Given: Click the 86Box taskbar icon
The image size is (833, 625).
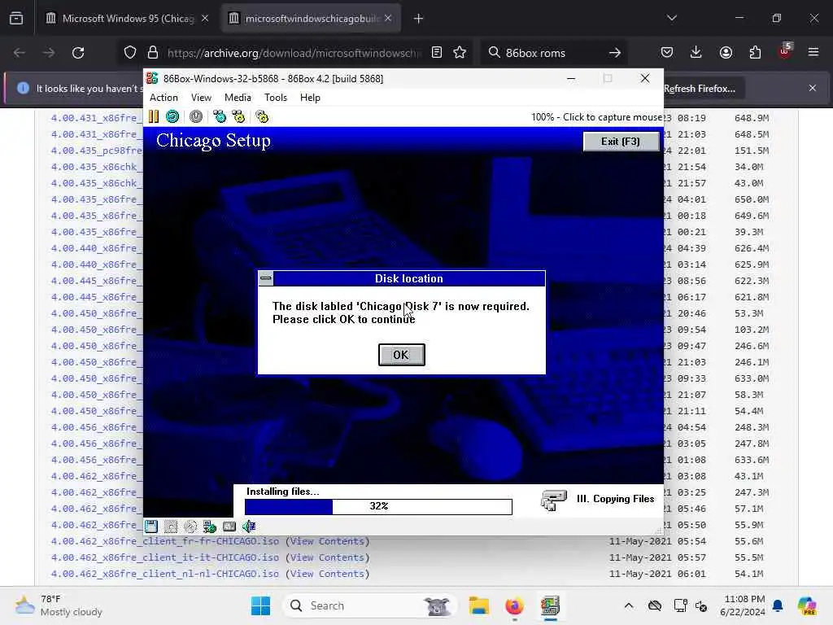Looking at the screenshot, I should [x=551, y=605].
